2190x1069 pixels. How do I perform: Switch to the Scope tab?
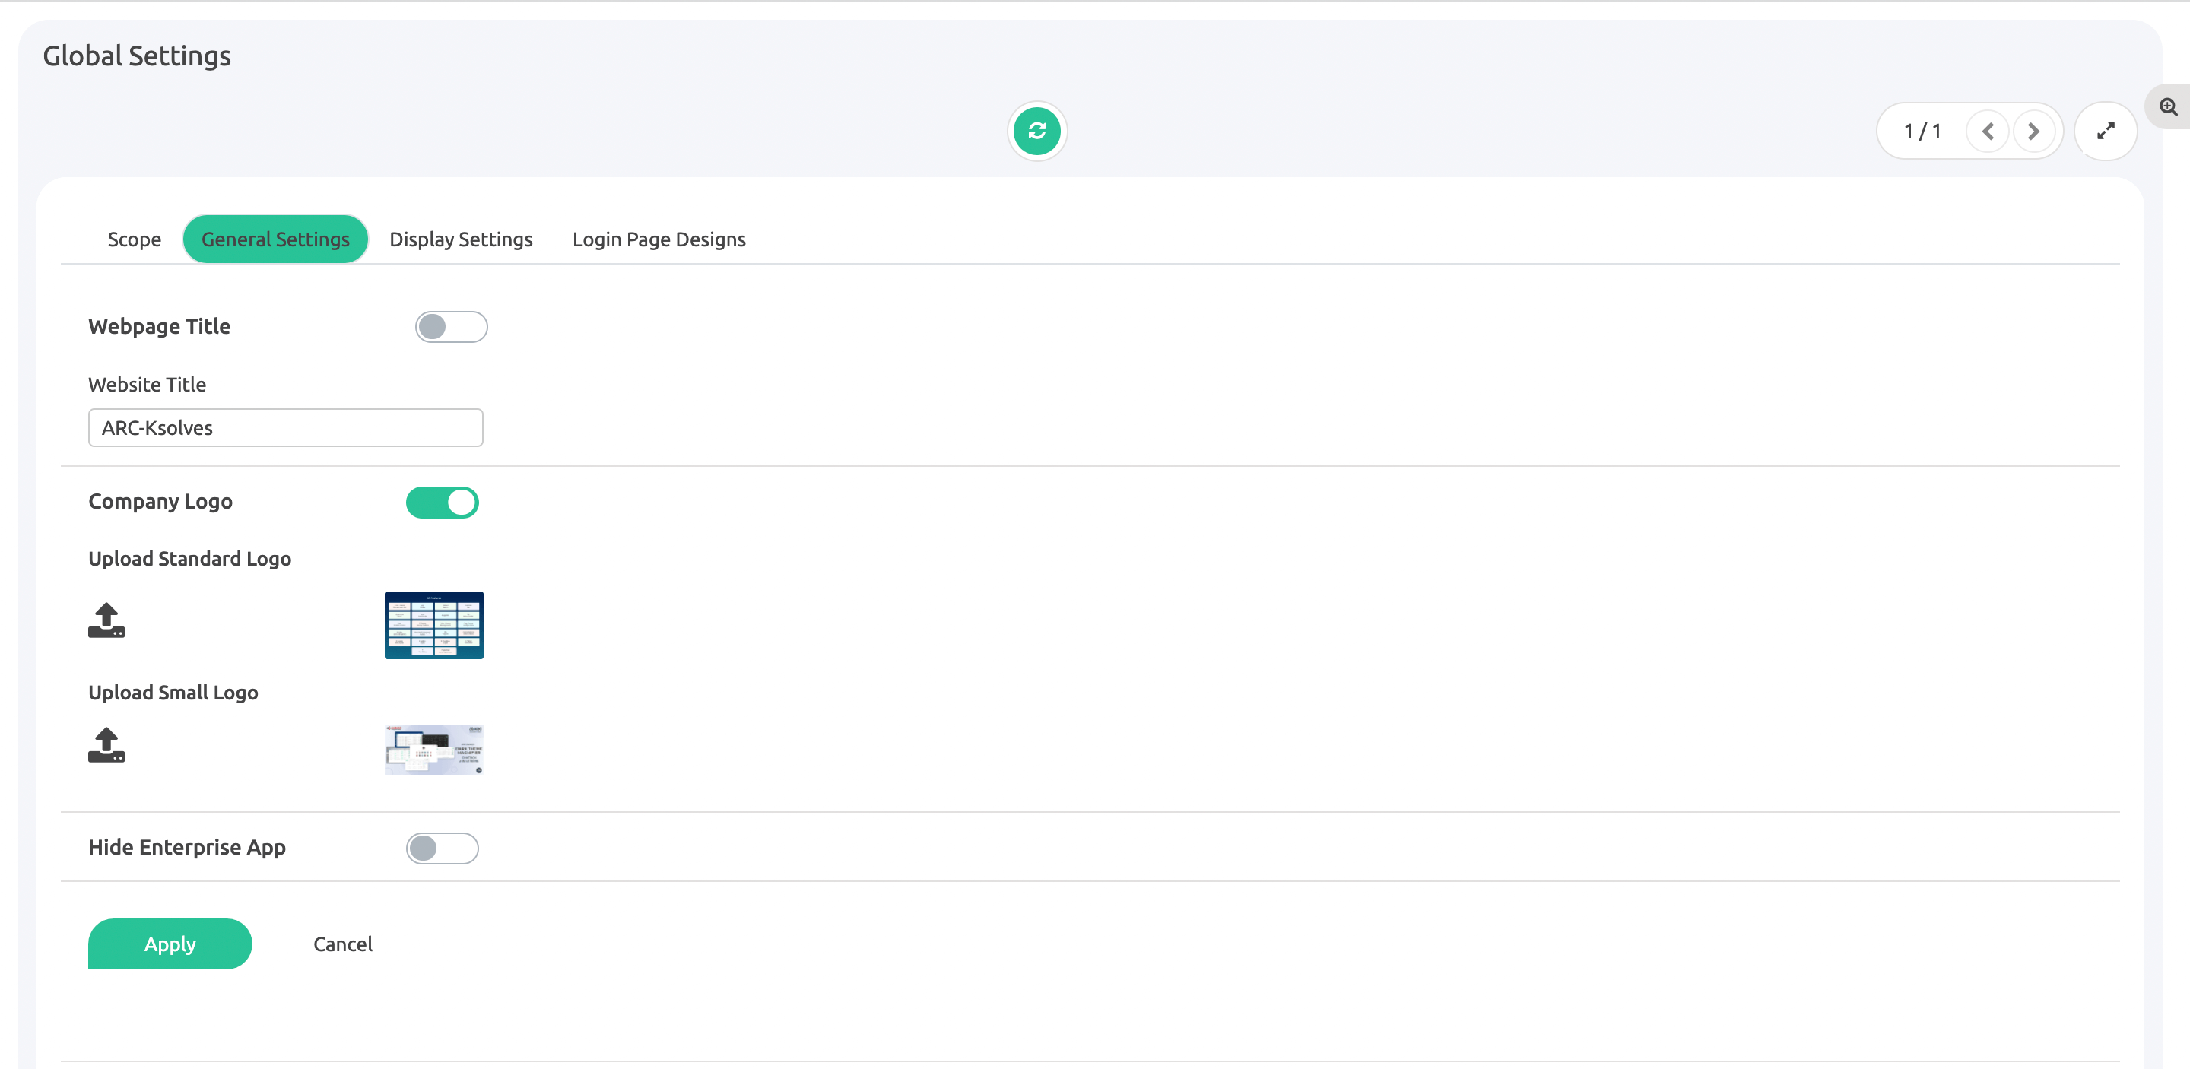[134, 239]
